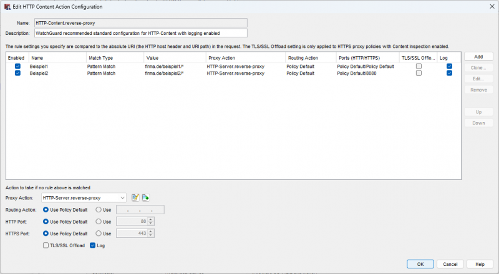The width and height of the screenshot is (499, 274).
Task: Check the bottom TLS/SSL Offload checkbox
Action: click(46, 245)
